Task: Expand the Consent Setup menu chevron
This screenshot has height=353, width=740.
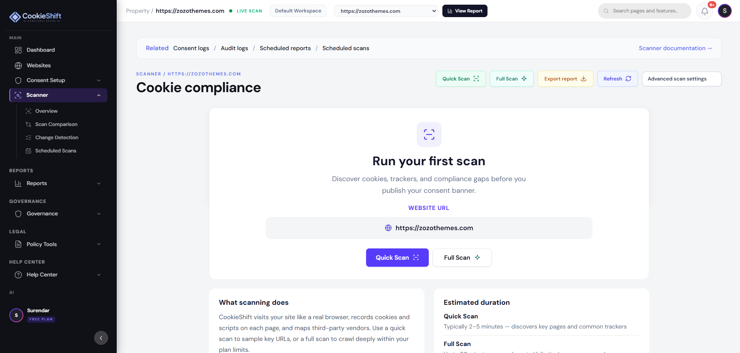Action: 99,80
